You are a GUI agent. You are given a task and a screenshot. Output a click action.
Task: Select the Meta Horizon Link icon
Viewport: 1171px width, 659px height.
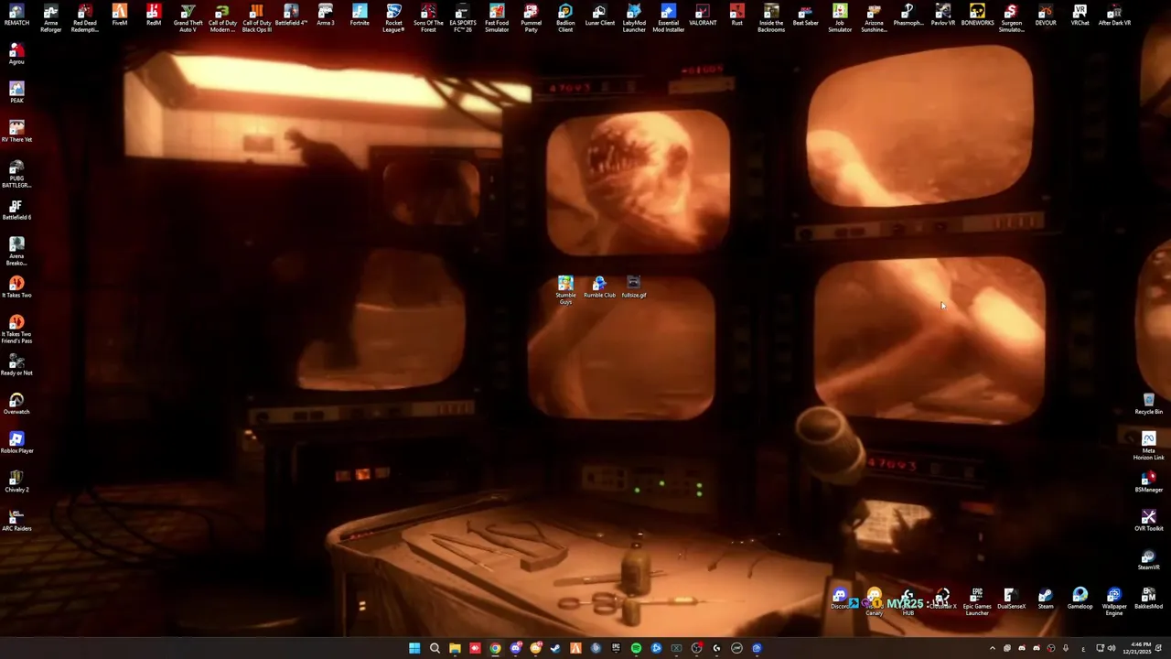[1149, 447]
